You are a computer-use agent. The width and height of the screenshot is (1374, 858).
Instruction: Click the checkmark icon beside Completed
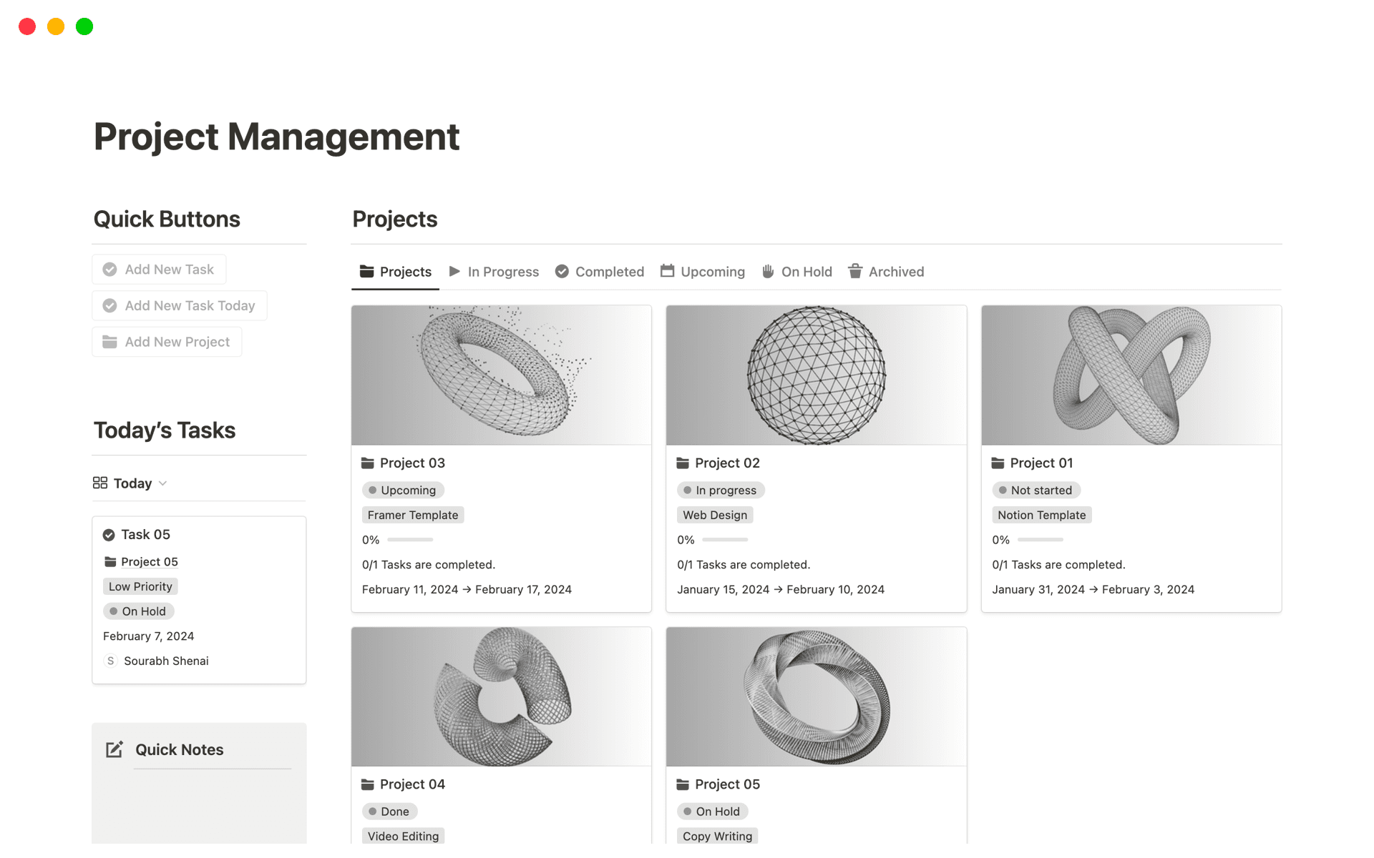click(562, 272)
